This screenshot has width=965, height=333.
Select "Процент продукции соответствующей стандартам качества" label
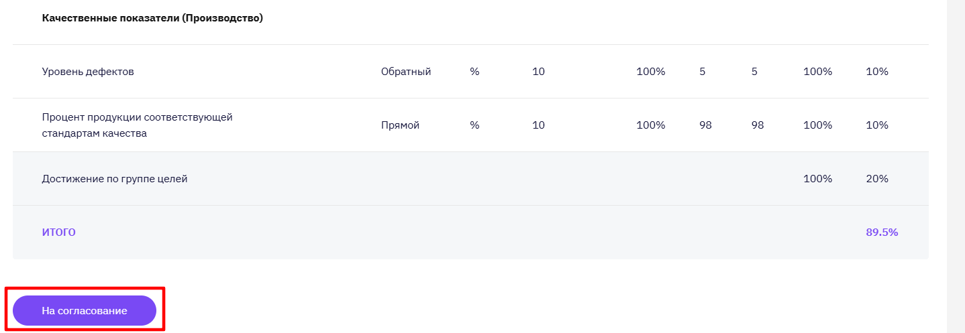click(x=137, y=125)
